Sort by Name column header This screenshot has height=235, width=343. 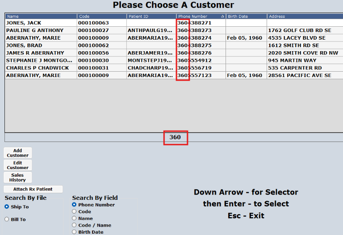click(x=41, y=16)
